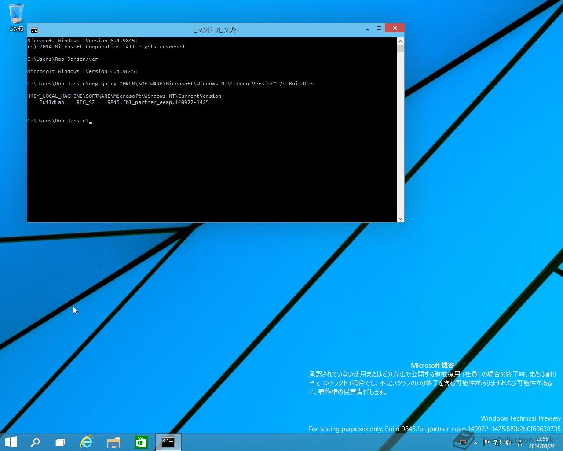This screenshot has width=563, height=451.
Task: Click the 'Microsoft 機密' heading on desktop
Action: (432, 366)
